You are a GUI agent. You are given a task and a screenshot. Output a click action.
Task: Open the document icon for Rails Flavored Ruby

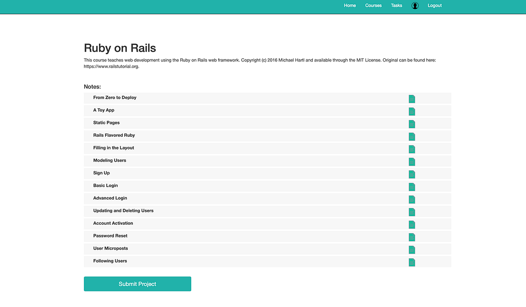tap(412, 137)
